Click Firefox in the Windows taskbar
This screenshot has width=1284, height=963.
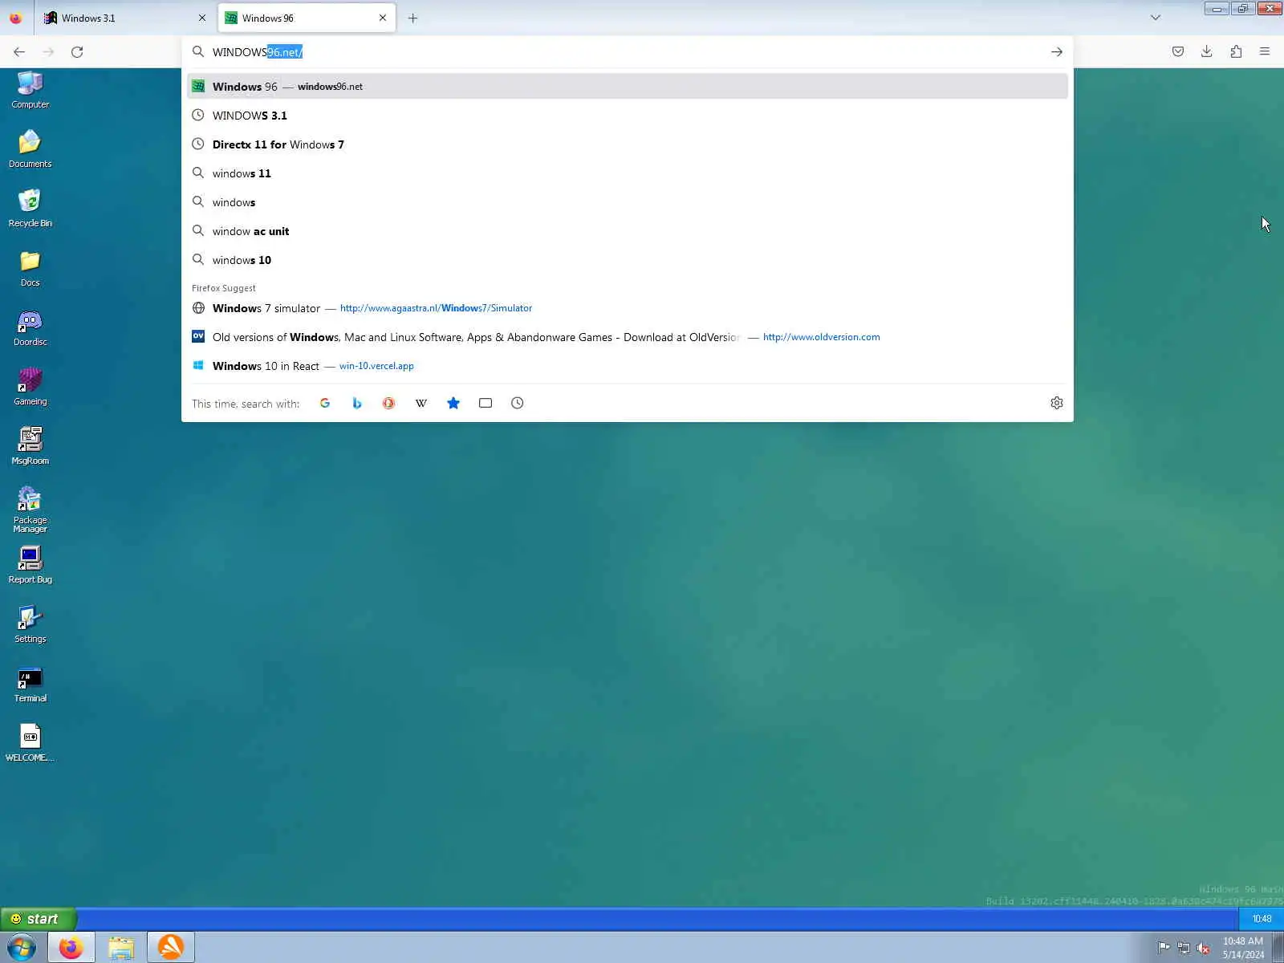(71, 948)
